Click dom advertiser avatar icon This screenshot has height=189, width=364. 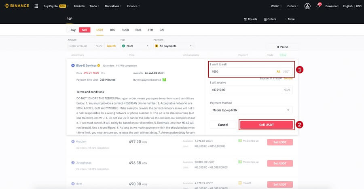click(73, 184)
